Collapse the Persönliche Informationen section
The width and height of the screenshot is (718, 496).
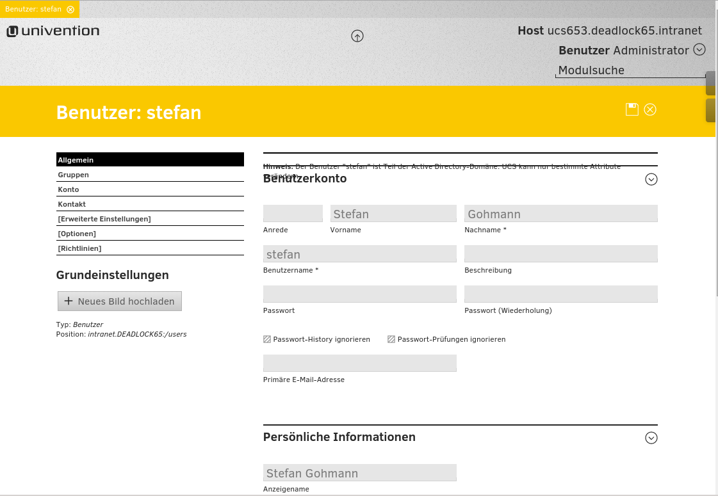tap(651, 438)
